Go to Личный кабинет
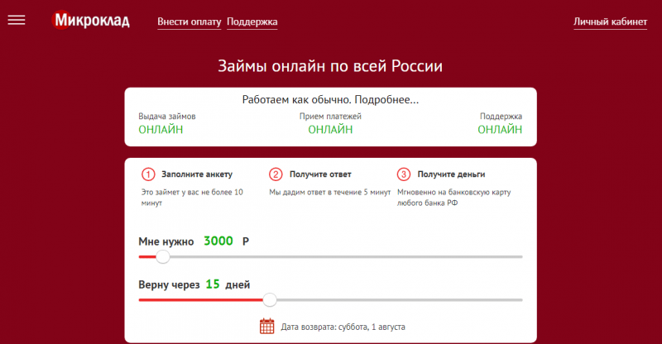 [610, 22]
